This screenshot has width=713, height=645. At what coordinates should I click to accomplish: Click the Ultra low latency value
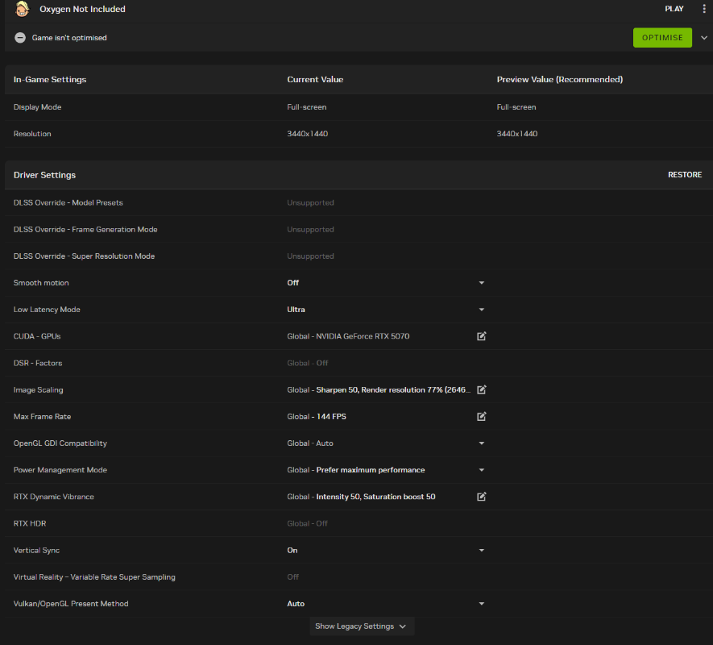[296, 310]
